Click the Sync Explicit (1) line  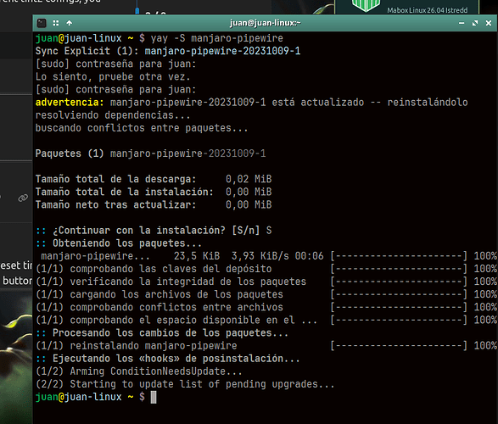coord(168,51)
